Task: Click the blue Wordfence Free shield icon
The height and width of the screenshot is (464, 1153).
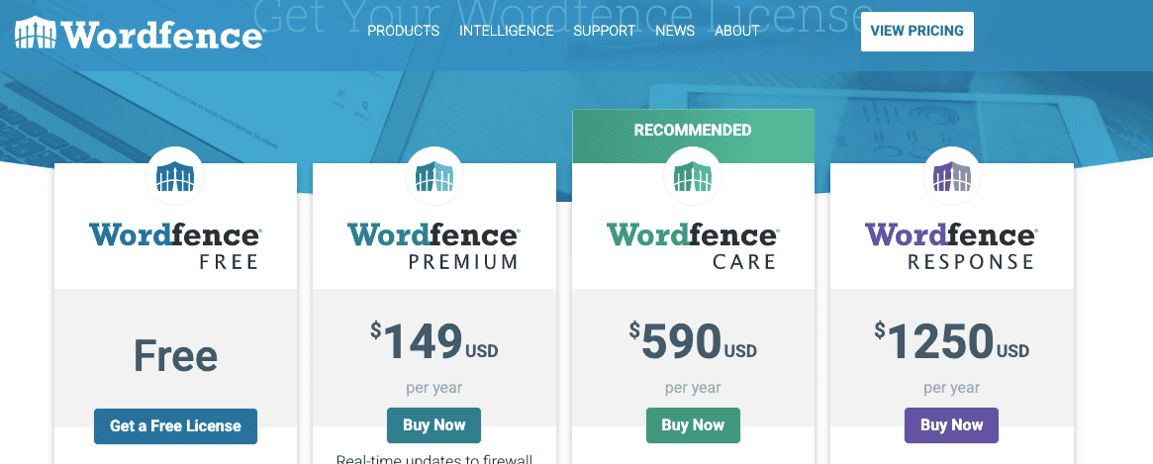Action: point(175,177)
